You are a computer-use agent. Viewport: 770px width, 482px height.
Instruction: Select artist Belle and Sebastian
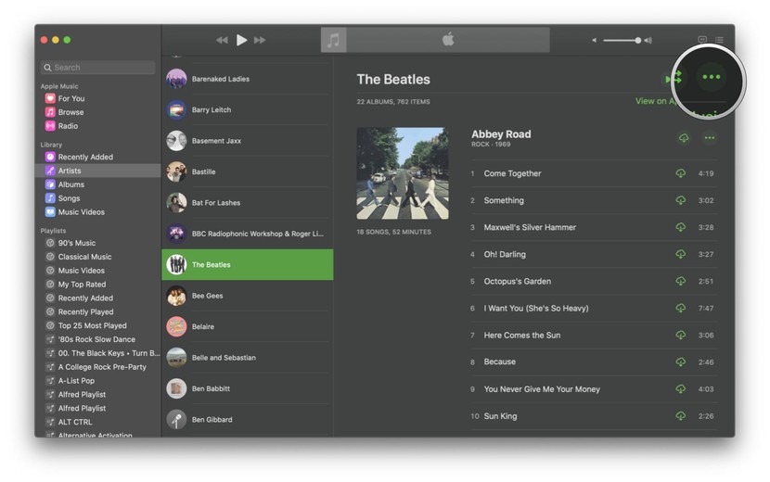pos(248,357)
